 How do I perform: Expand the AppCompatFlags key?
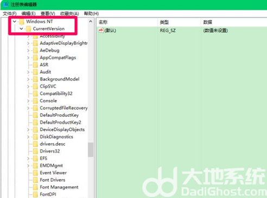(x=28, y=58)
